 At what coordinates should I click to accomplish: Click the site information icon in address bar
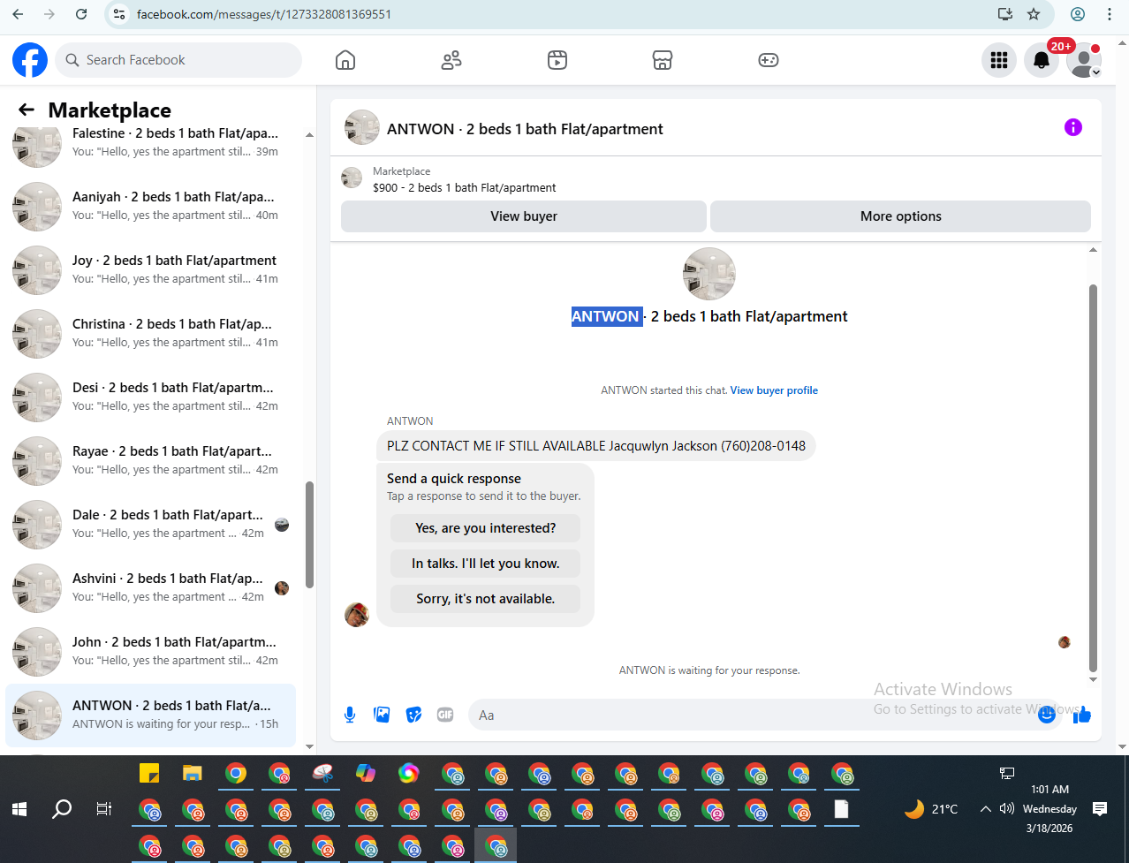tap(120, 14)
